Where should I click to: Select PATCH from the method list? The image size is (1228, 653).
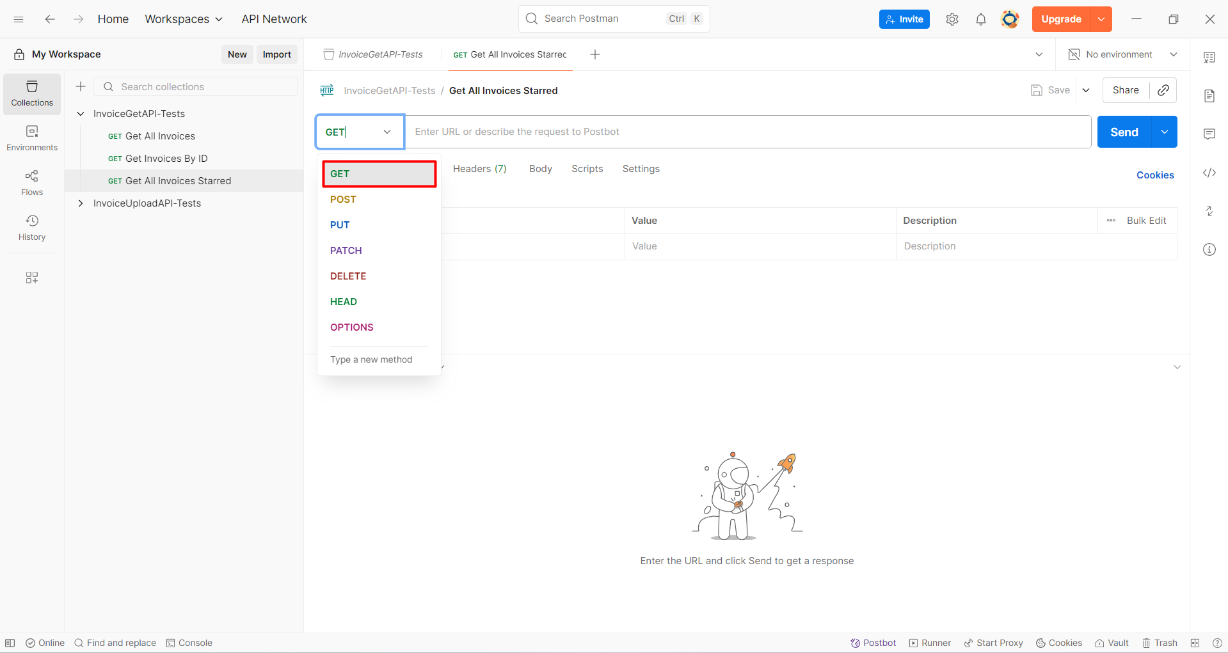[x=346, y=250]
